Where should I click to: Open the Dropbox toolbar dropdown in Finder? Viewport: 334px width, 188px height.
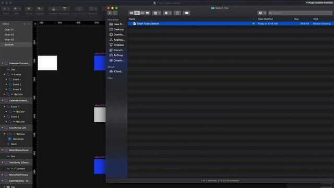tap(262, 13)
